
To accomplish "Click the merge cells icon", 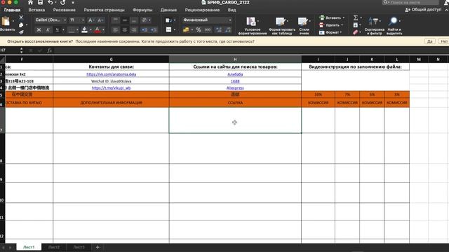I will pyautogui.click(x=168, y=29).
